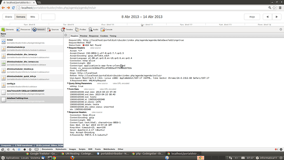Screen dimensions: 284x160
Task: Collapse the Response Headers section
Action: point(68,112)
